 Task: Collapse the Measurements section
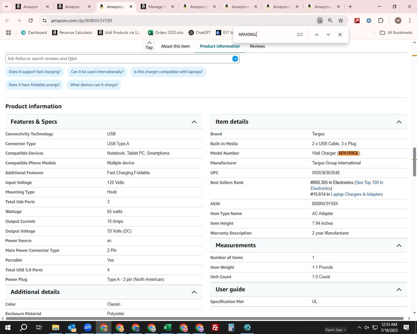[x=399, y=246]
